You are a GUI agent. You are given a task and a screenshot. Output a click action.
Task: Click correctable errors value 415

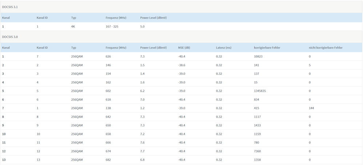256,108
